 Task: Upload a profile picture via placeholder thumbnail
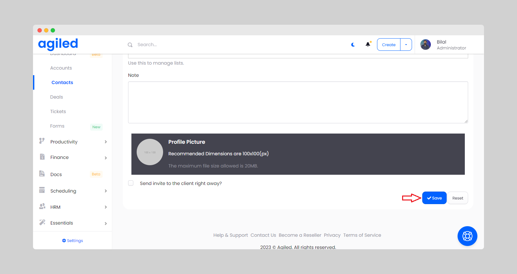(150, 152)
